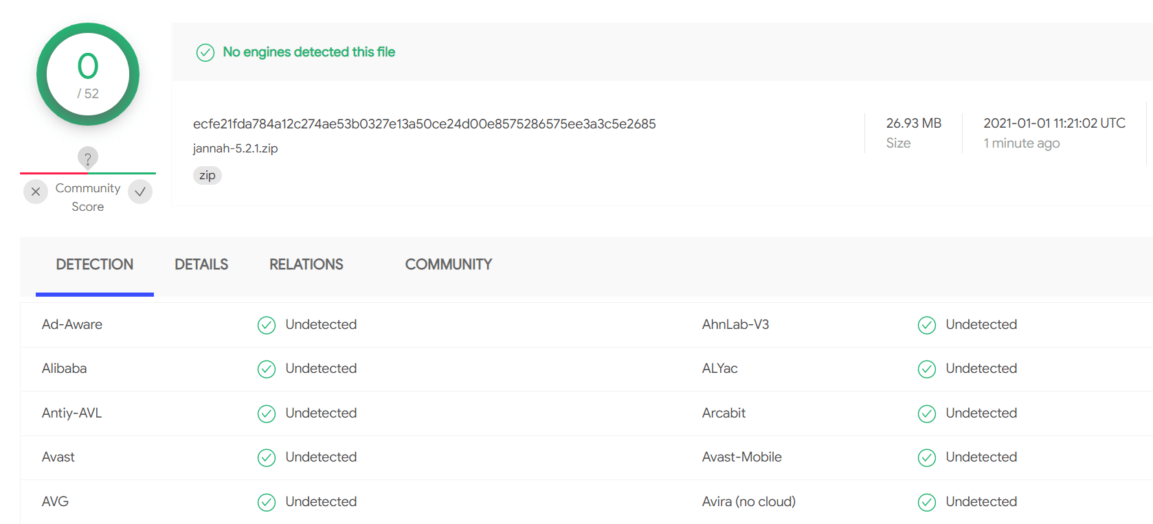
Task: Click the Ad-Aware undetected checkmark icon
Action: [x=267, y=325]
